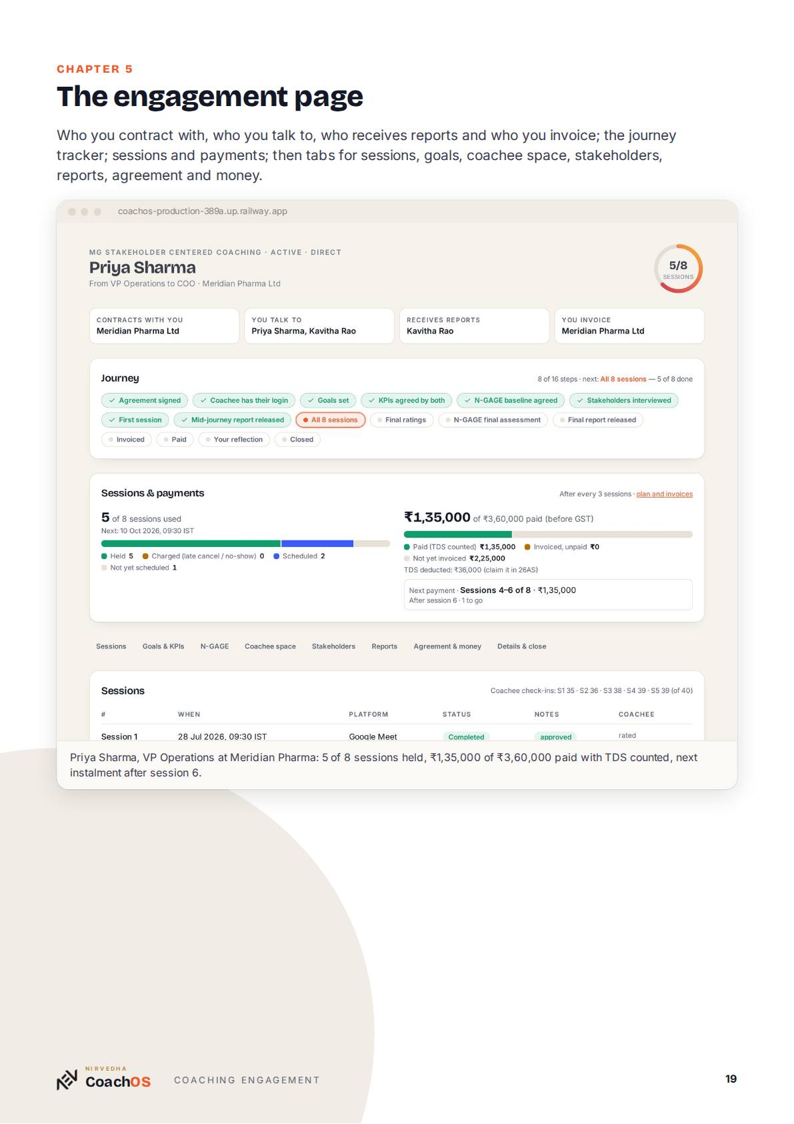Click the 'Invoiced' journey step chip
This screenshot has height=1124, width=794.
[127, 440]
